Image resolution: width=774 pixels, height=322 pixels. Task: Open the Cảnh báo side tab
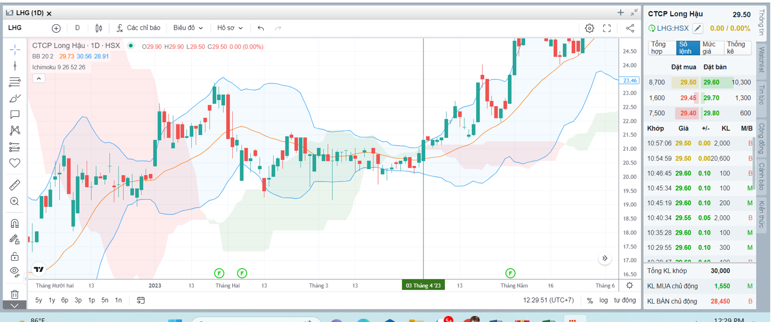(762, 178)
